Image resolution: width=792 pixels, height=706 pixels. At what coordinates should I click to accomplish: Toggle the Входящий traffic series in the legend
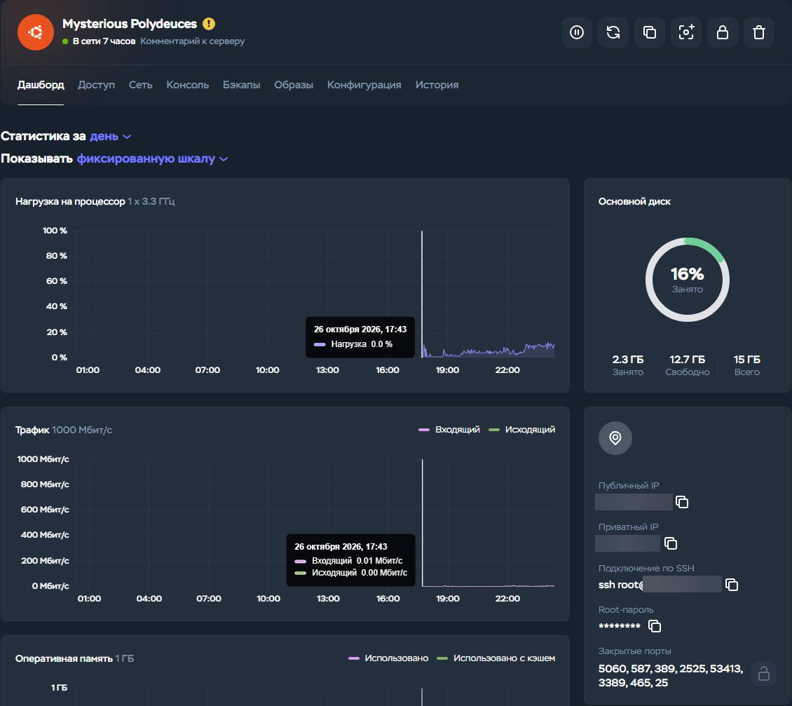coord(449,430)
